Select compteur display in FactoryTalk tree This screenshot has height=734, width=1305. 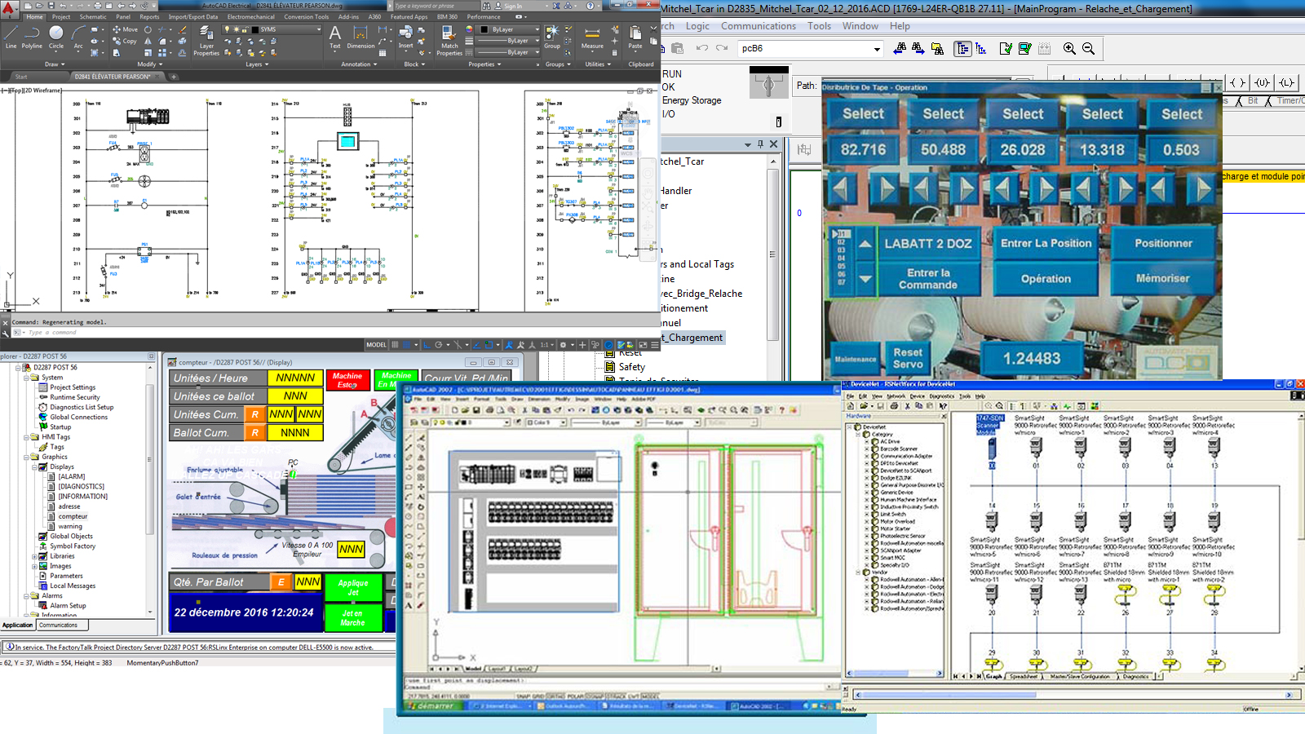click(73, 516)
